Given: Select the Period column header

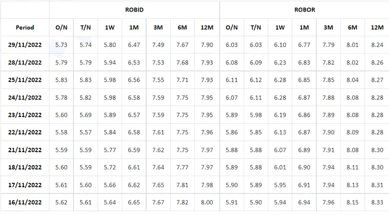Looking at the screenshot, I should pos(25,27).
